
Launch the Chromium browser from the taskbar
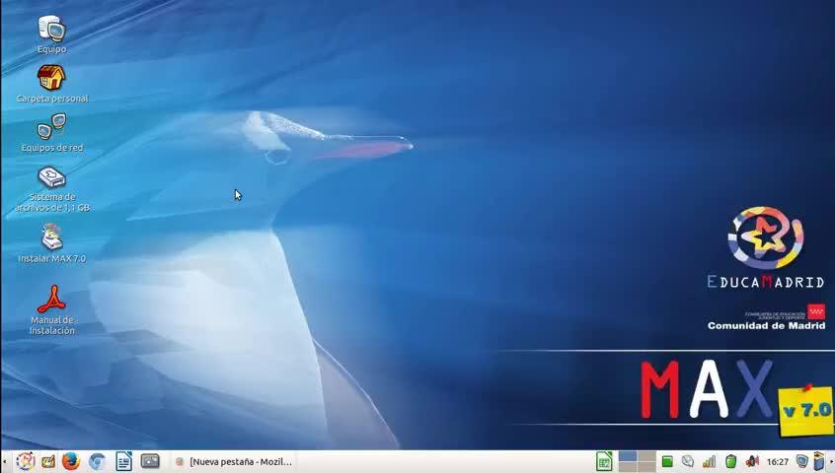click(97, 461)
